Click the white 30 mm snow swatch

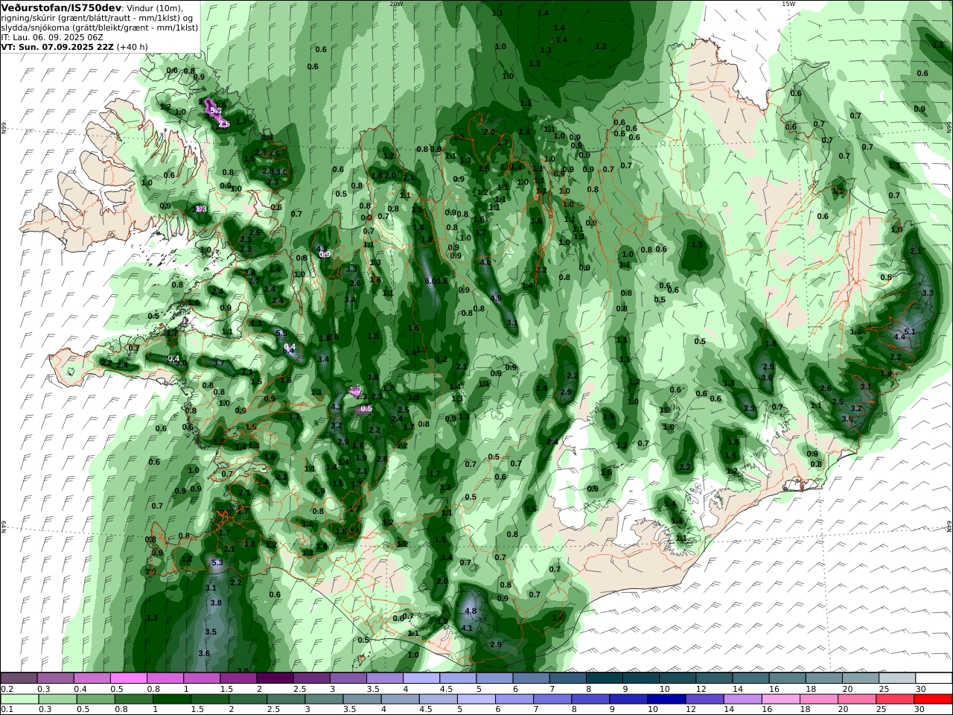point(934,679)
